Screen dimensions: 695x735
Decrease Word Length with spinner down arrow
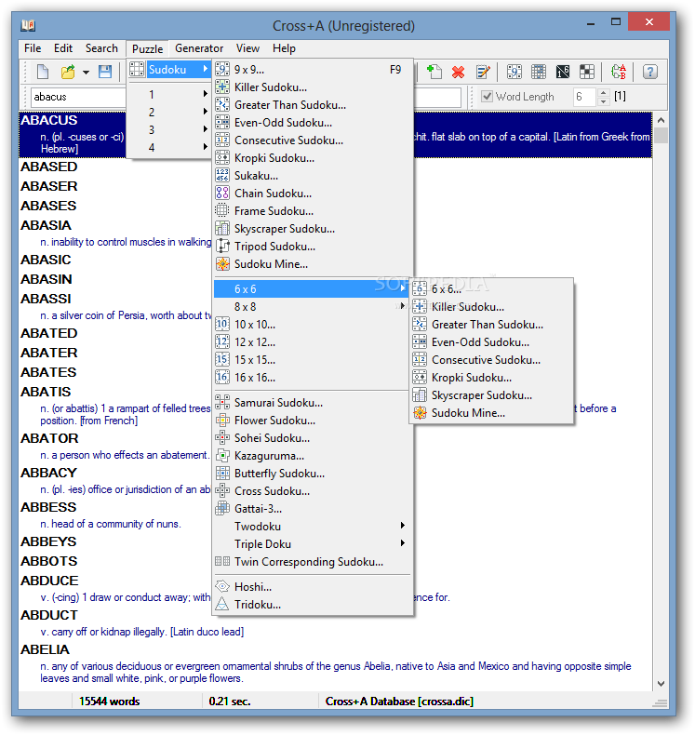click(x=604, y=101)
